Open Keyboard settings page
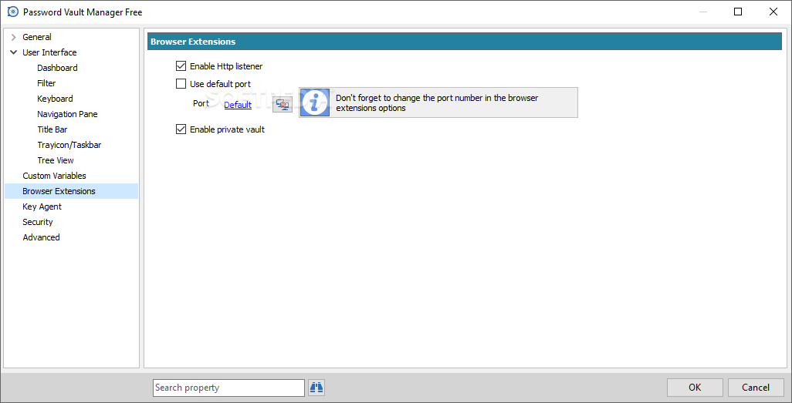The width and height of the screenshot is (792, 403). 55,99
